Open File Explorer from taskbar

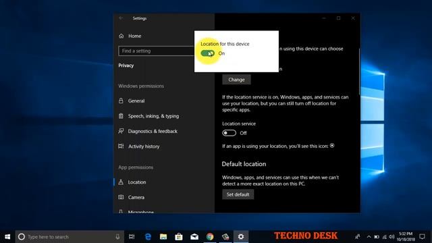click(163, 237)
